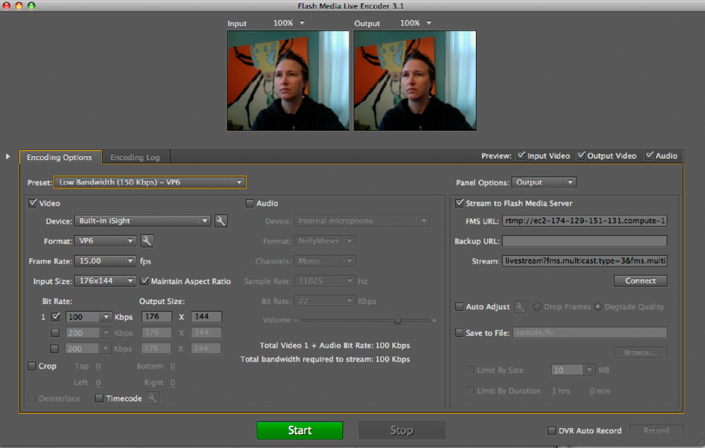This screenshot has width=705, height=448.
Task: Collapse the panel with the disclosure triangle
Action: click(x=8, y=156)
